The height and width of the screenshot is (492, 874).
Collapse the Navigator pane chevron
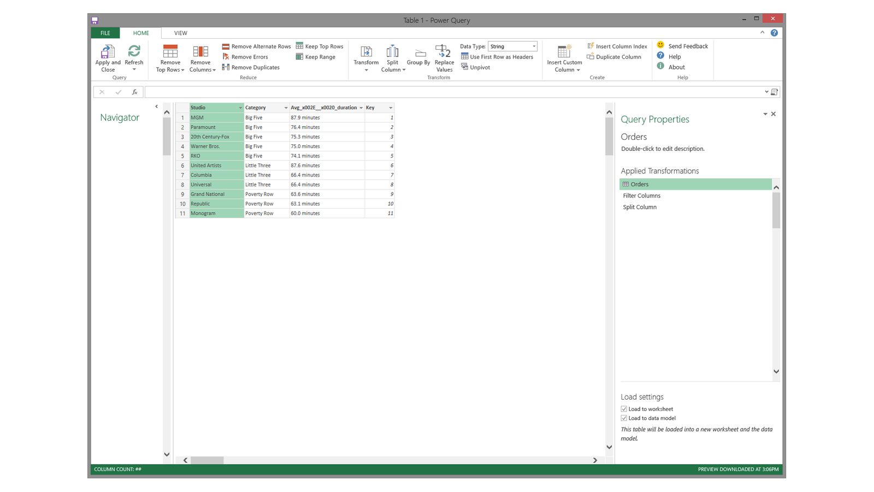coord(156,107)
